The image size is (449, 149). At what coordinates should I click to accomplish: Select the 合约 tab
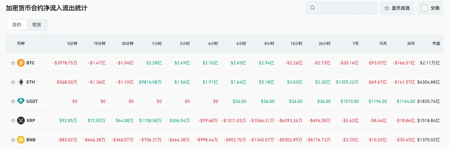[17, 25]
